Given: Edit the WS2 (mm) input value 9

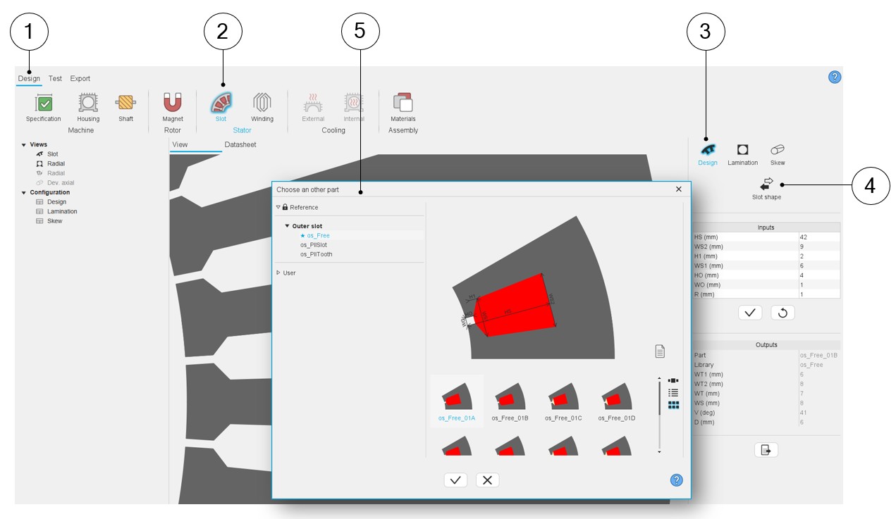Looking at the screenshot, I should (x=818, y=246).
